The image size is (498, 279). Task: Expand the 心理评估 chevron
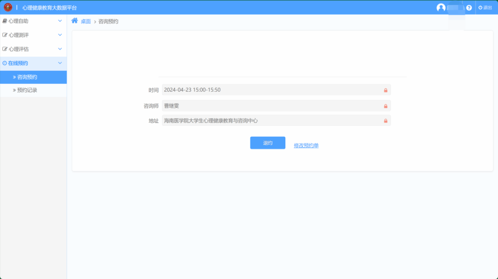(60, 49)
